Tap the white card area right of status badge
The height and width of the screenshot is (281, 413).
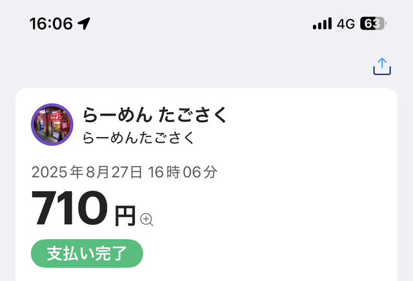point(271,254)
